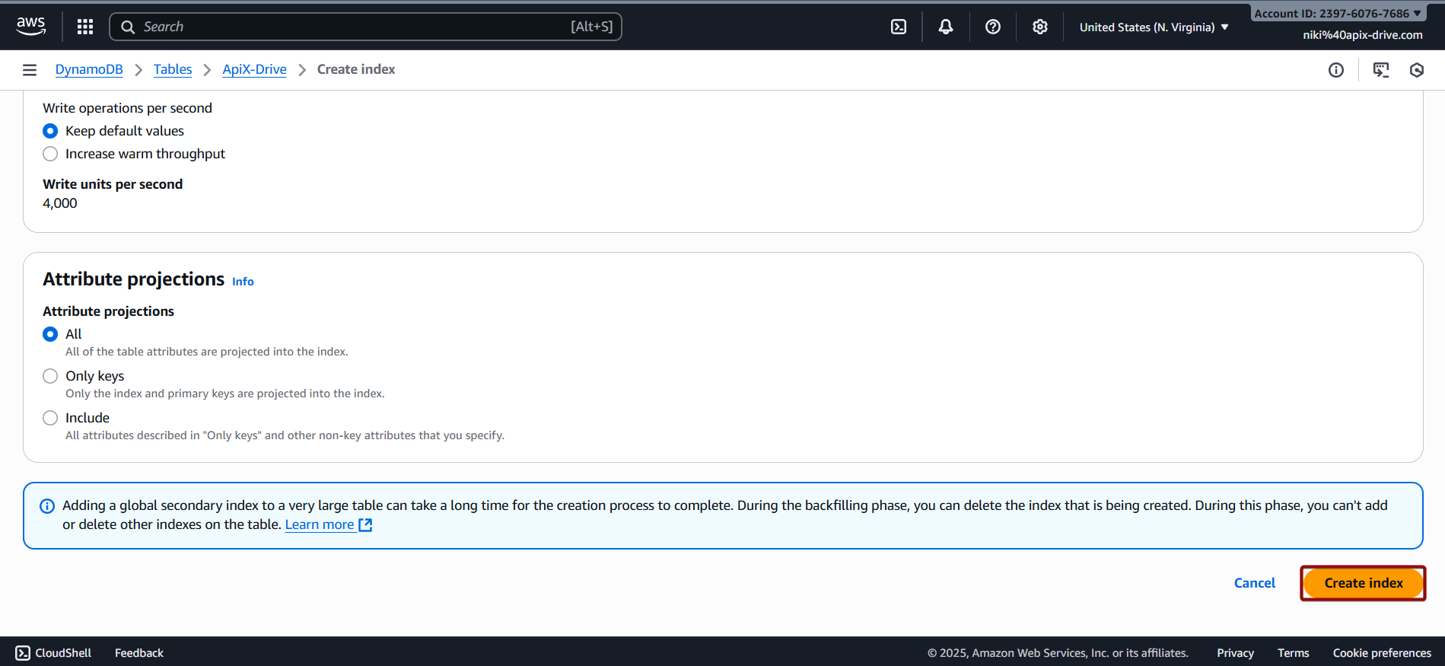Click the AWS logo home icon

(30, 26)
